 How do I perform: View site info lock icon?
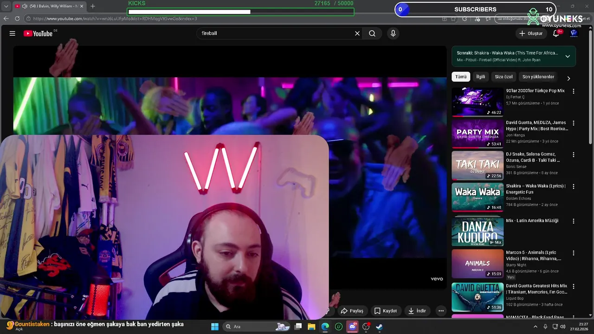coord(28,19)
